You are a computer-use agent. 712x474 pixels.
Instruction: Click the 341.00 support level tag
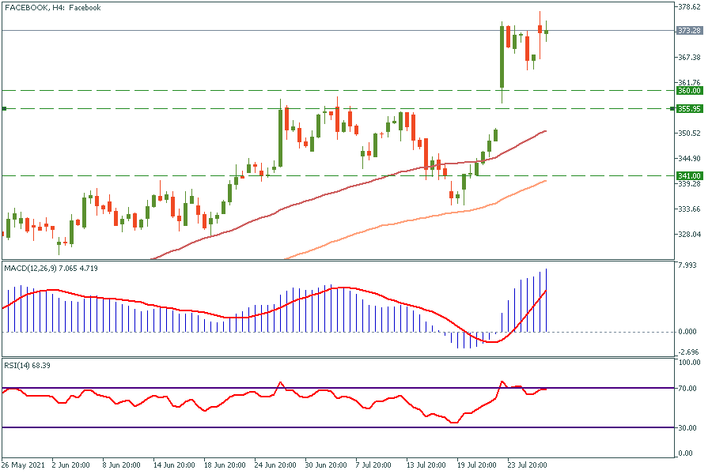coord(689,175)
